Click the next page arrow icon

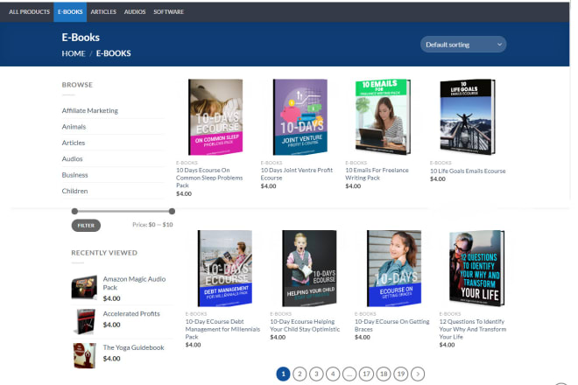click(x=418, y=374)
